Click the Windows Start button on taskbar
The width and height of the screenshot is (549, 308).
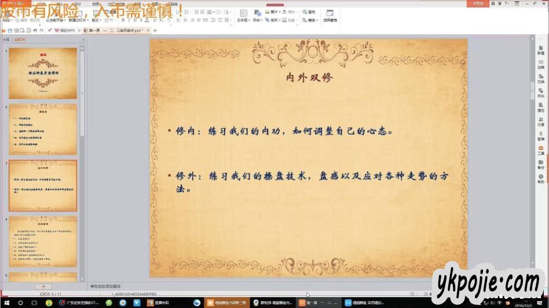coord(6,303)
